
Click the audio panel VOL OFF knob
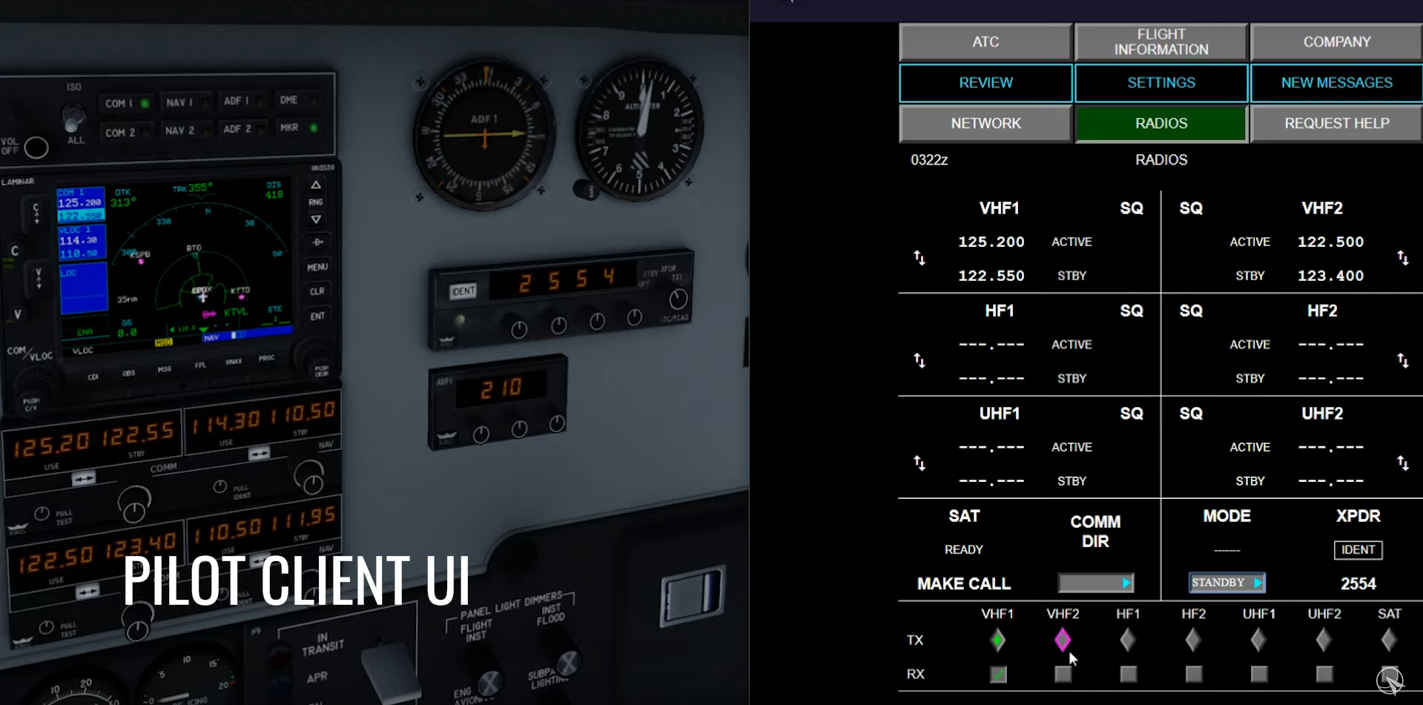point(36,148)
